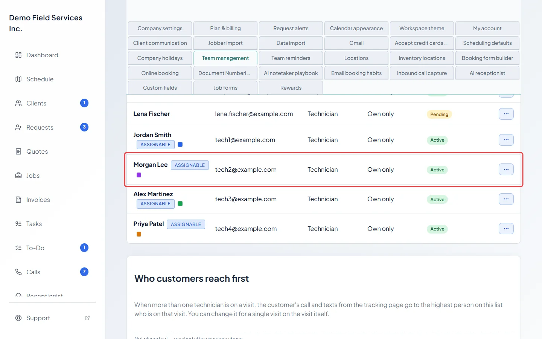Click the Quotes sidebar link
Screen dimensions: 542x339
pyautogui.click(x=37, y=151)
